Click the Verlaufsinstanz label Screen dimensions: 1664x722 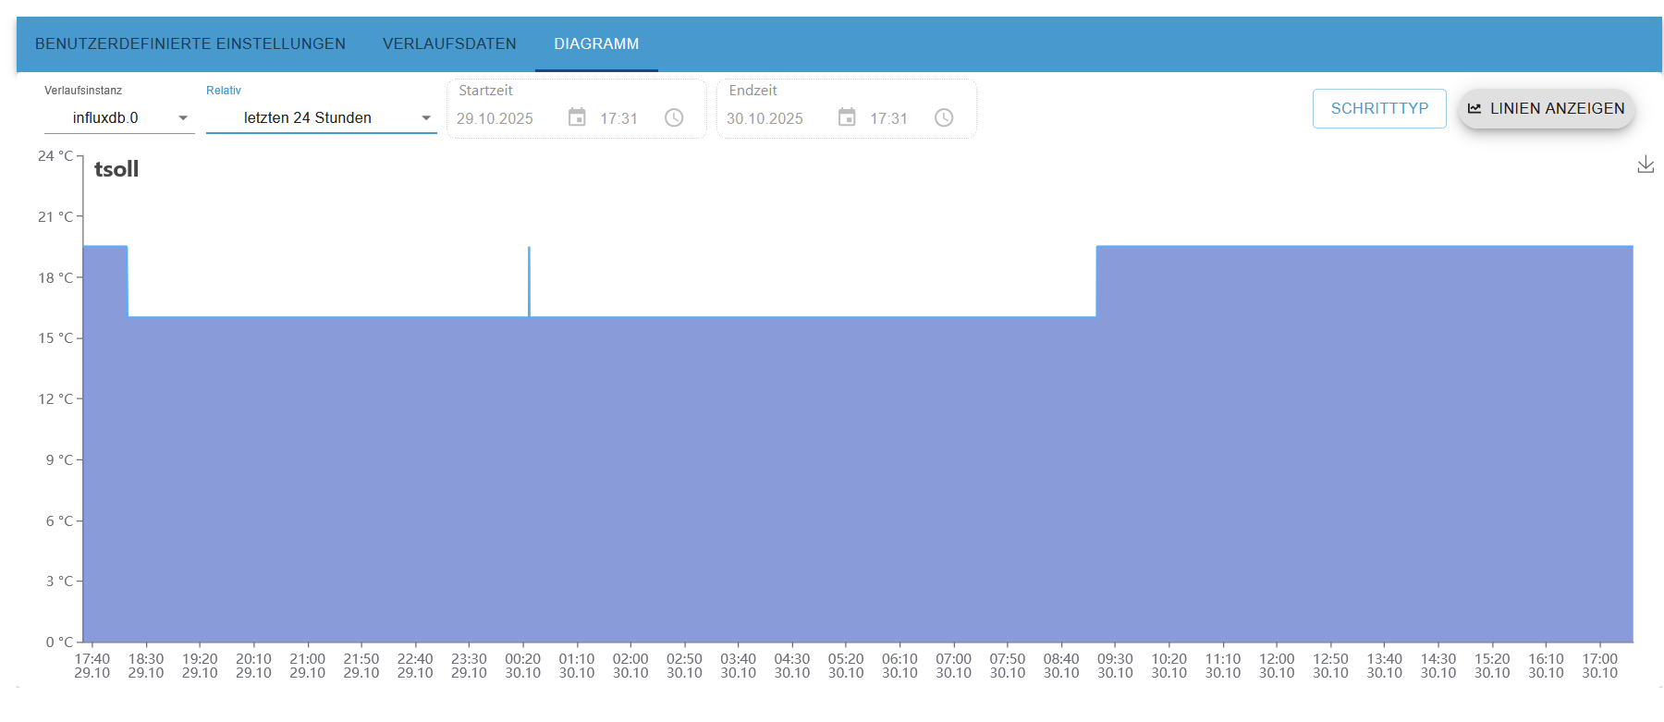click(83, 91)
